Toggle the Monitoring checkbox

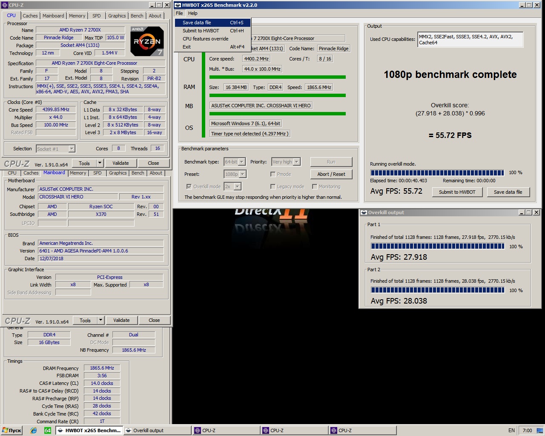pyautogui.click(x=315, y=186)
